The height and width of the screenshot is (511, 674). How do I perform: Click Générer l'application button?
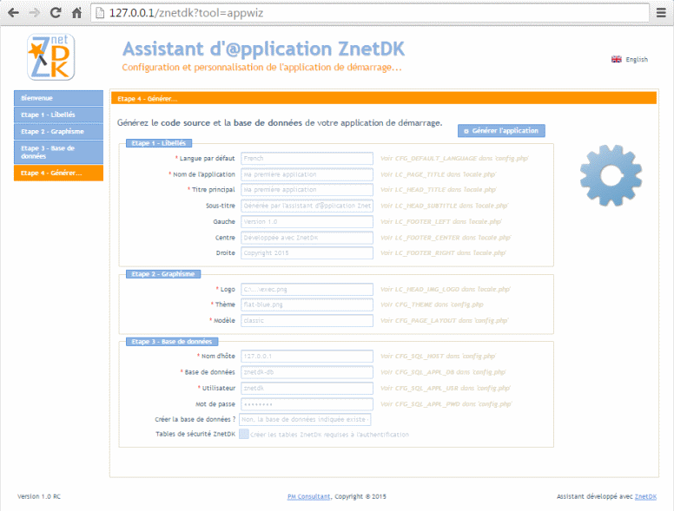pos(501,130)
